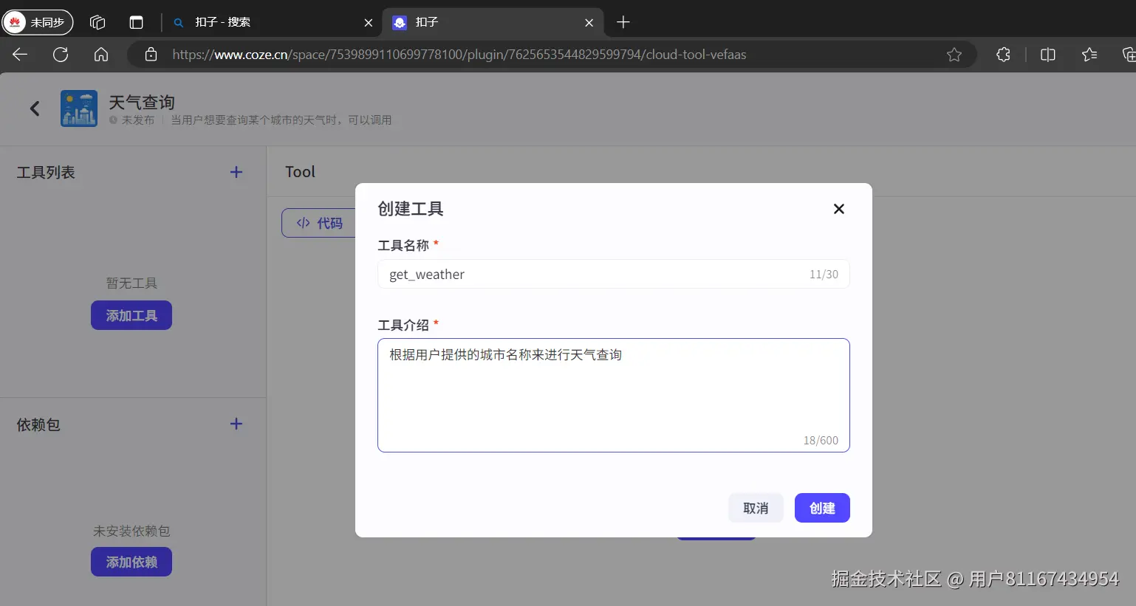1136x606 pixels.
Task: Click the 添加工具 button
Action: (x=131, y=315)
